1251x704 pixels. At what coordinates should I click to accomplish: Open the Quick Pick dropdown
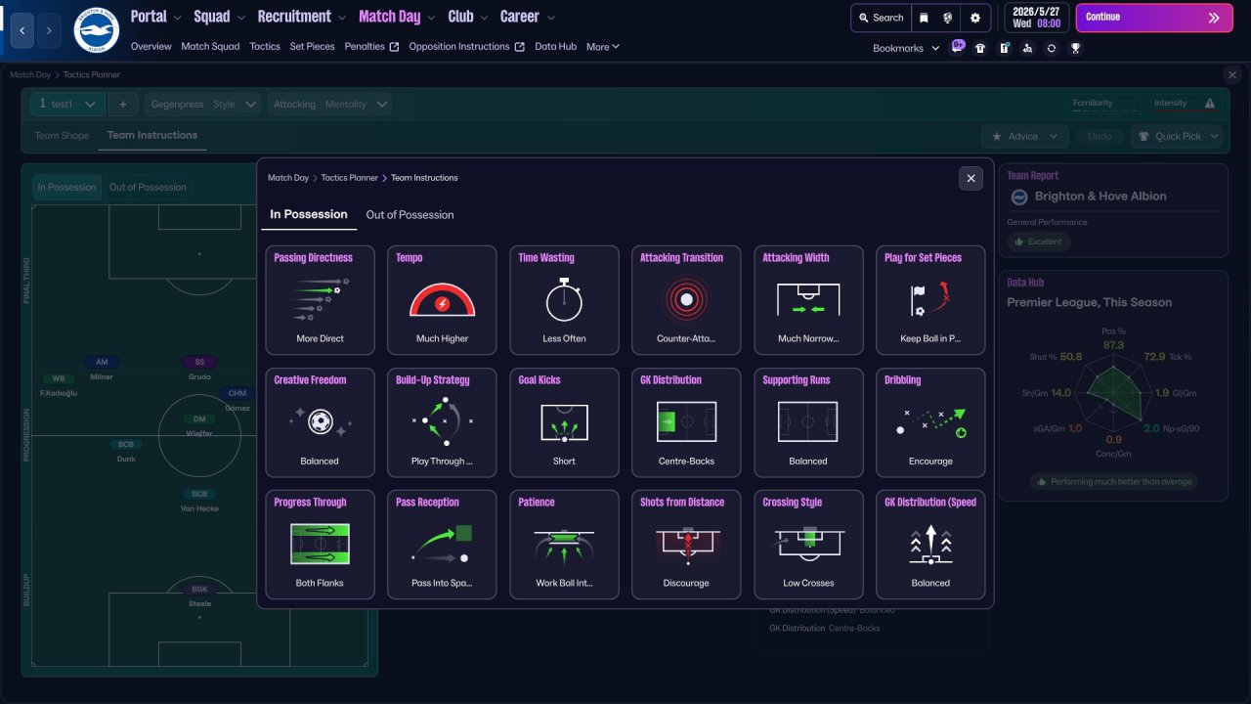(1177, 136)
